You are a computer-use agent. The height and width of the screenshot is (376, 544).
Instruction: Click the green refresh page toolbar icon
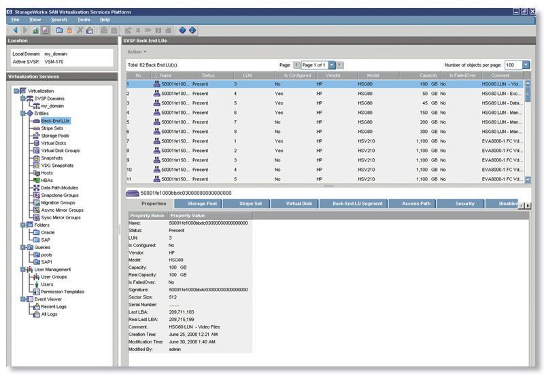[x=35, y=31]
